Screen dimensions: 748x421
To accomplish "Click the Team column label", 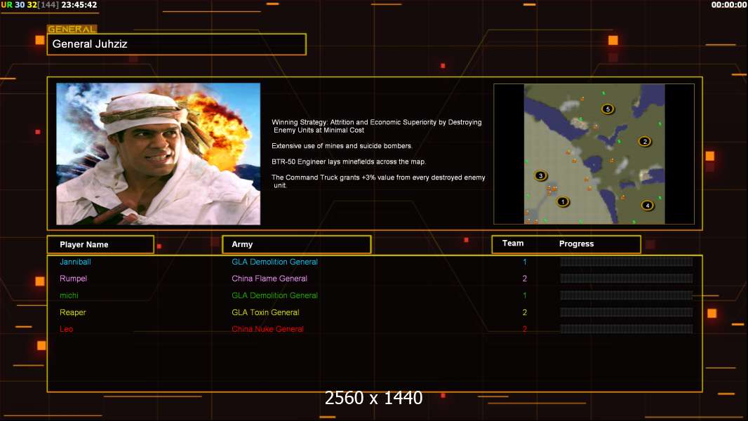I will coord(513,243).
